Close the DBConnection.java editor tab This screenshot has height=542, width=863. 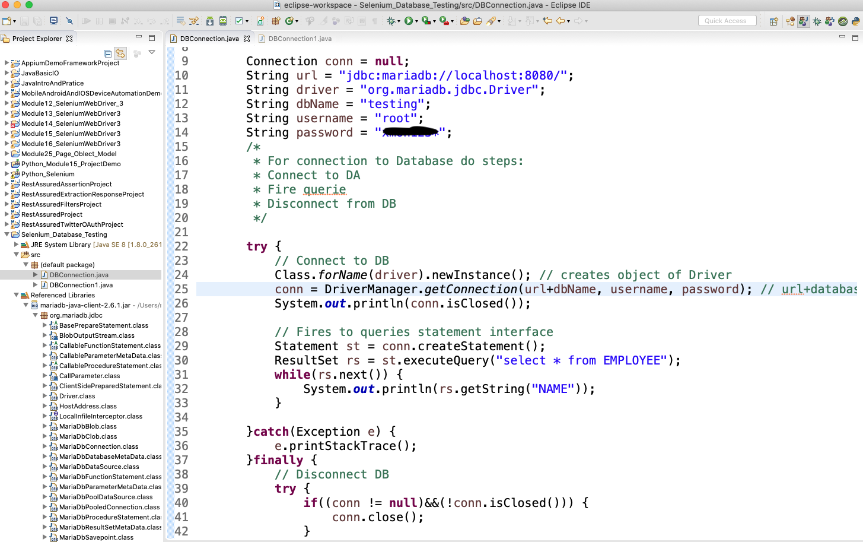(247, 39)
